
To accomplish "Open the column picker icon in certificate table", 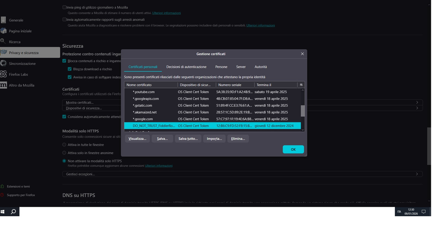I will tap(301, 85).
